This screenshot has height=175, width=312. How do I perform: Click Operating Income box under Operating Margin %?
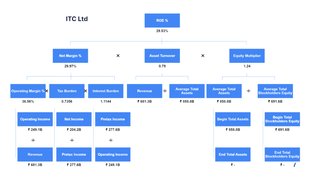(x=35, y=119)
